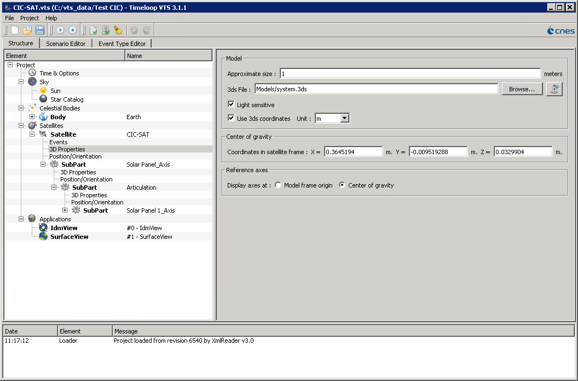This screenshot has height=381, width=578.
Task: Click the broom cleanup icon in the toolbar
Action: pyautogui.click(x=118, y=30)
